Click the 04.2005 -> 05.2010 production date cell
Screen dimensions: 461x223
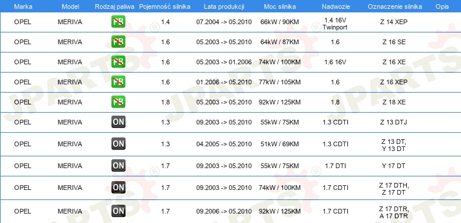pos(224,144)
